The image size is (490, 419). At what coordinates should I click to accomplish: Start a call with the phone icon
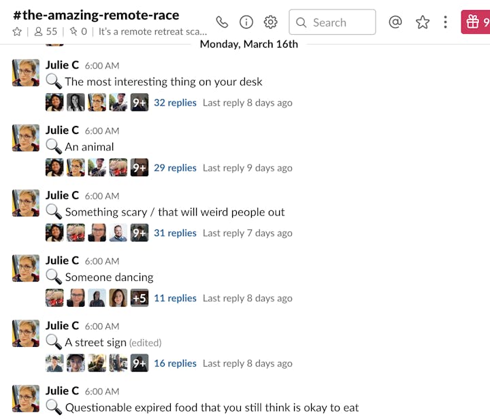(222, 22)
